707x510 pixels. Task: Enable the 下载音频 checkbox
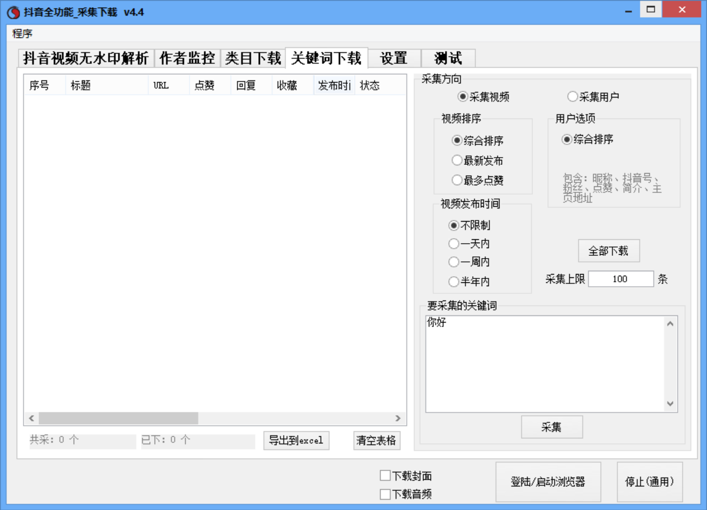pos(406,495)
